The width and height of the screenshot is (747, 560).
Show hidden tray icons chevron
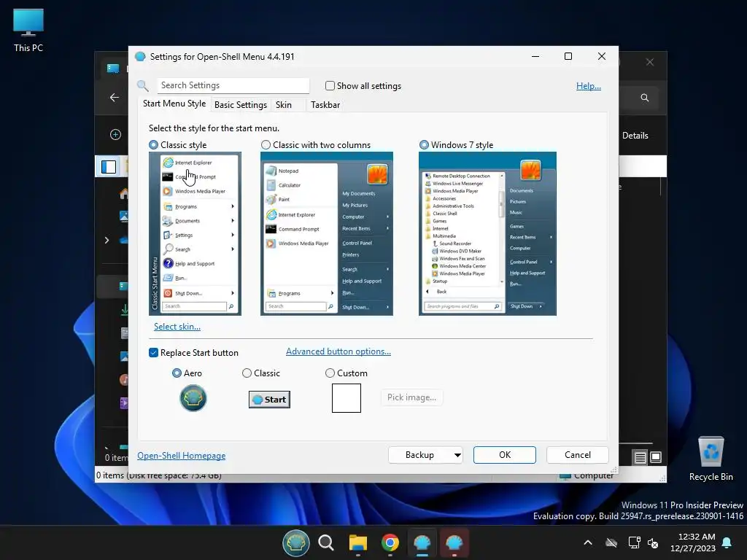(x=588, y=542)
